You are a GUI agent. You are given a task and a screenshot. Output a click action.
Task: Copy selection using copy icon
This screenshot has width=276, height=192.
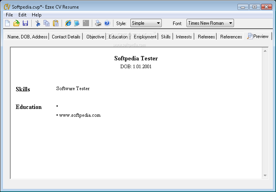click(x=46, y=23)
